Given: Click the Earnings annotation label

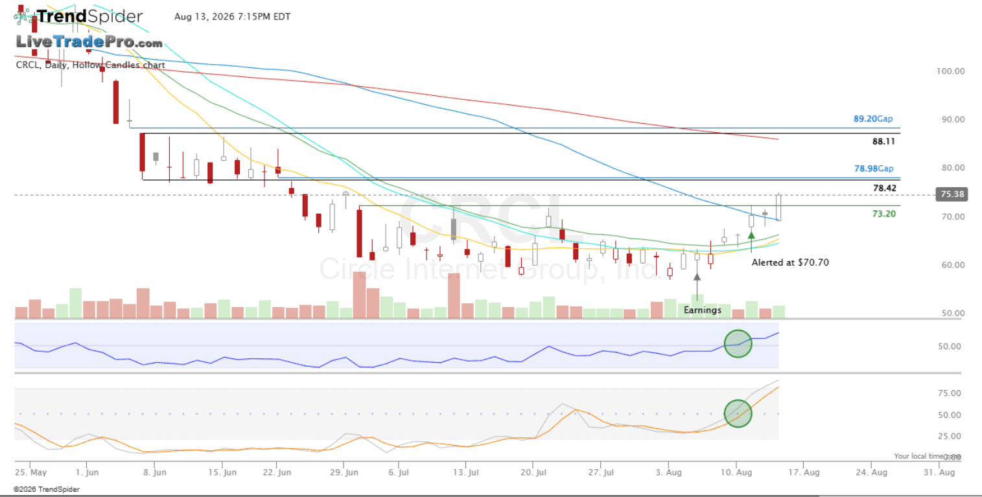Looking at the screenshot, I should 703,310.
